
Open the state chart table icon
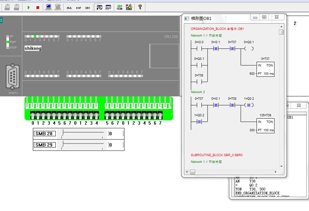coord(108,7)
